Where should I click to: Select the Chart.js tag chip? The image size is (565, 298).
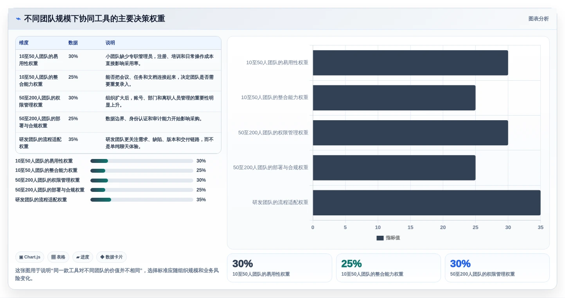tap(30, 257)
